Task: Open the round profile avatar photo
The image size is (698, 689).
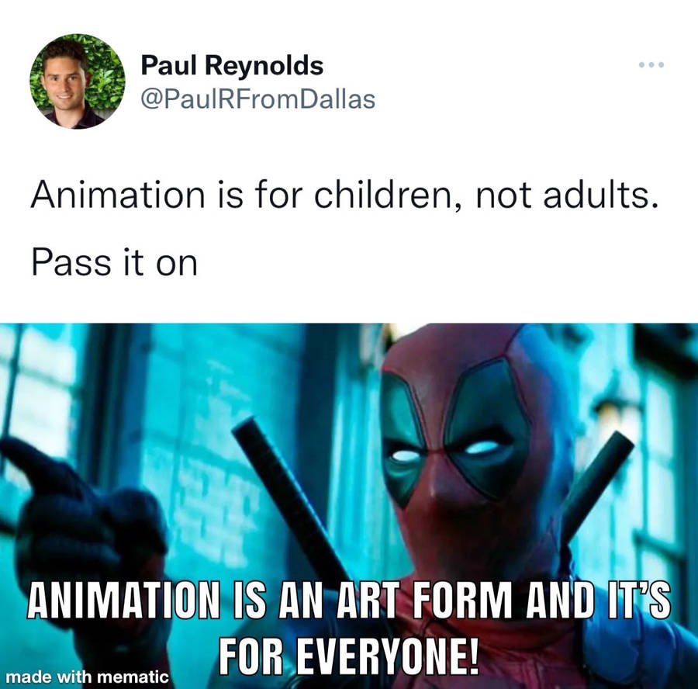Action: 78,81
